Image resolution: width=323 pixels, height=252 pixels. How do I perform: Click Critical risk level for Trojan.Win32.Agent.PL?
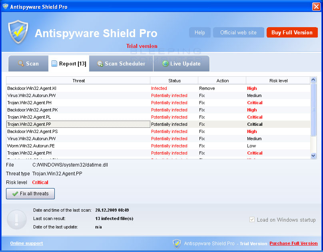[255, 117]
